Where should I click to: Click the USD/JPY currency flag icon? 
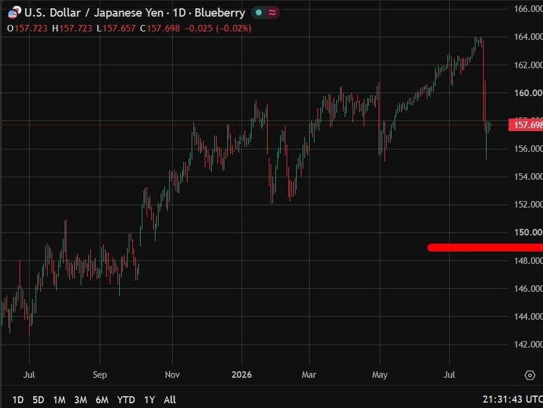[14, 12]
